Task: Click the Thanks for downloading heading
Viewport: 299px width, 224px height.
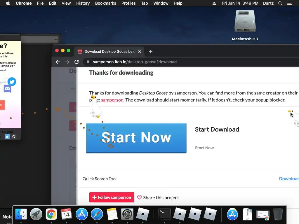Action: (121, 73)
